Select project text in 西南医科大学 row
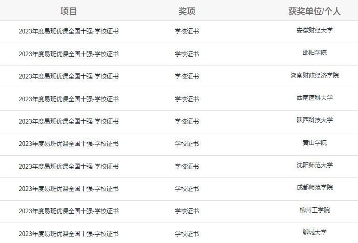This screenshot has height=243, width=358. point(68,99)
